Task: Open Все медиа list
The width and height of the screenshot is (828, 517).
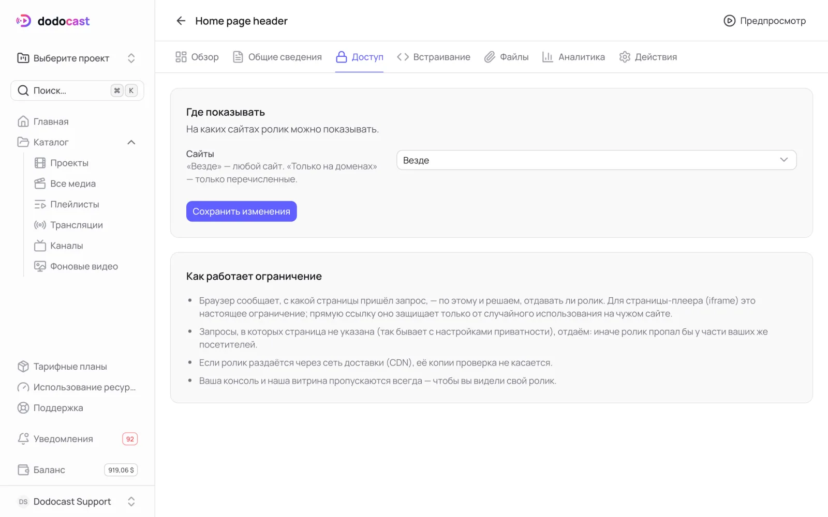Action: coord(85,184)
